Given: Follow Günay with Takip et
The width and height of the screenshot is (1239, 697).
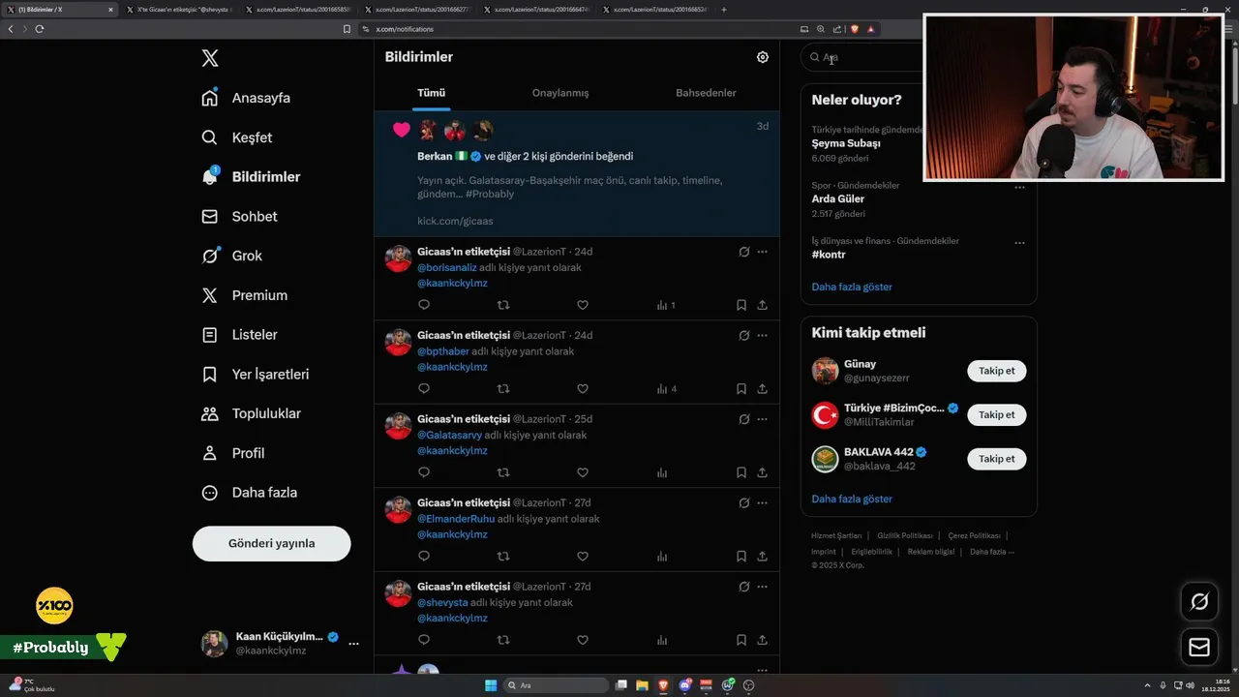Looking at the screenshot, I should [x=997, y=371].
